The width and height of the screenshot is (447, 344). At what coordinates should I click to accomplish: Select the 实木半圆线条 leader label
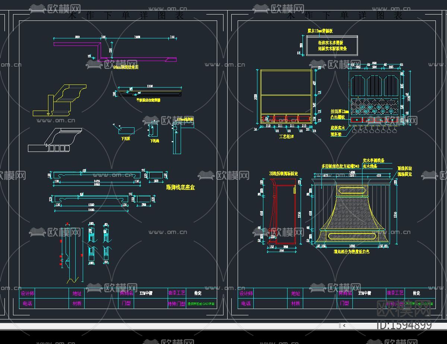[x=373, y=160]
